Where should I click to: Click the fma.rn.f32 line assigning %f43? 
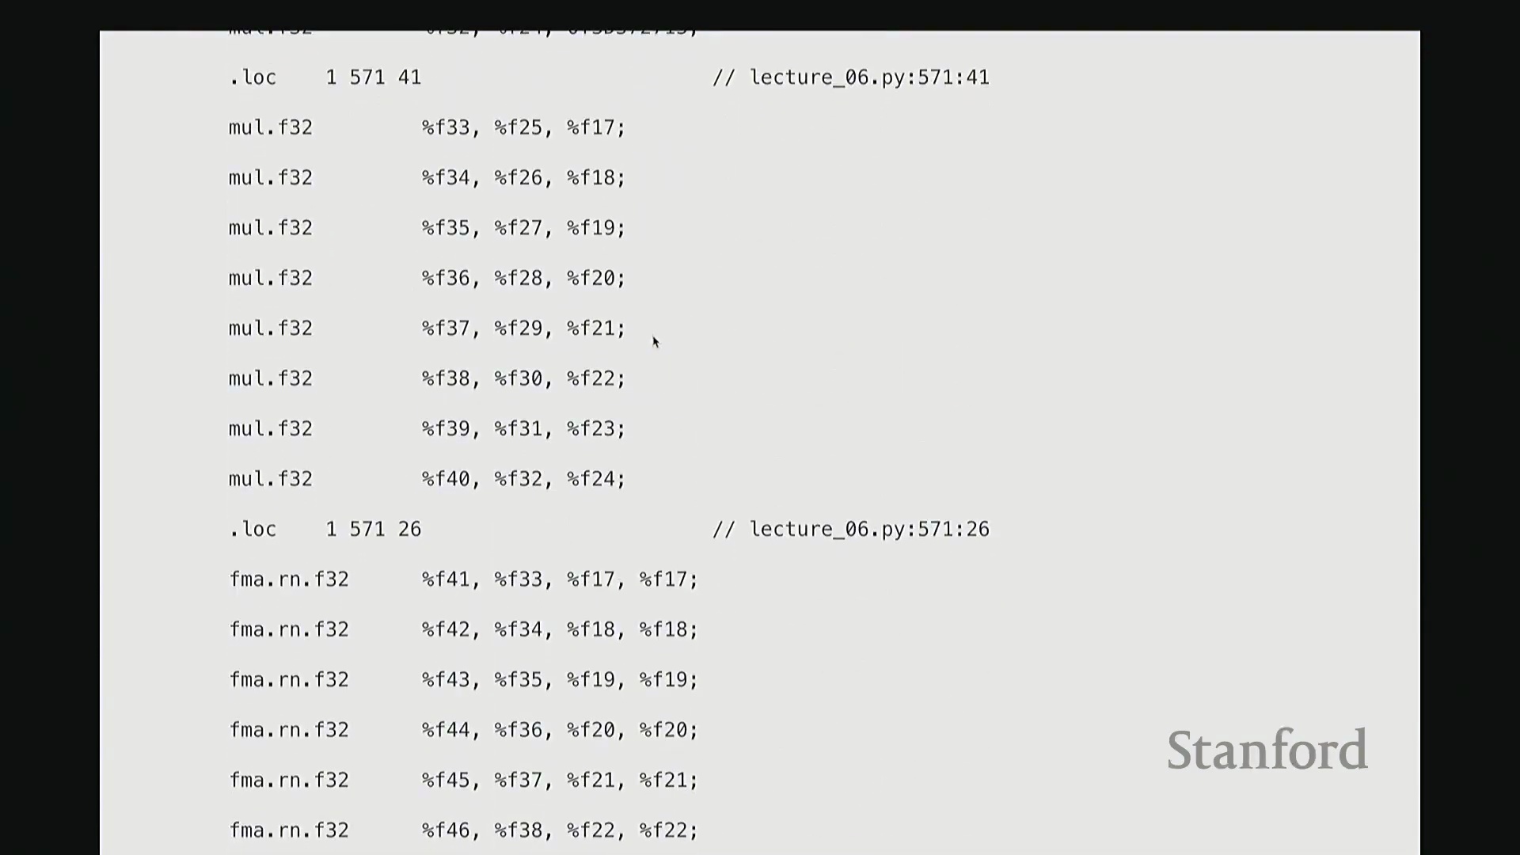tap(463, 681)
